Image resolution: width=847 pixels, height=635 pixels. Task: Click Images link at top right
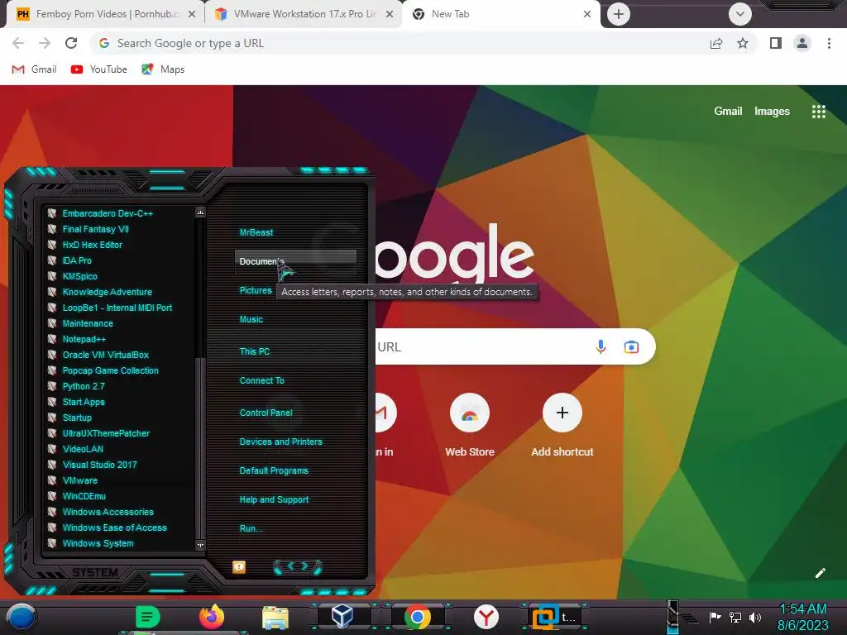pyautogui.click(x=772, y=112)
